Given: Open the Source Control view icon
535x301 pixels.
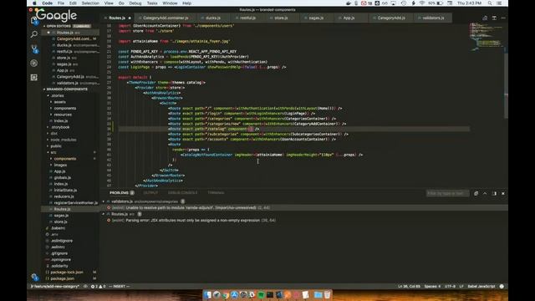Looking at the screenshot, I should click(34, 48).
